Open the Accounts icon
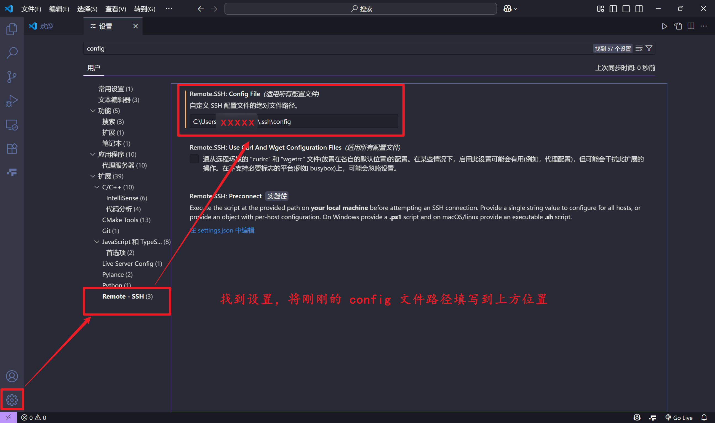The width and height of the screenshot is (715, 423). tap(12, 376)
